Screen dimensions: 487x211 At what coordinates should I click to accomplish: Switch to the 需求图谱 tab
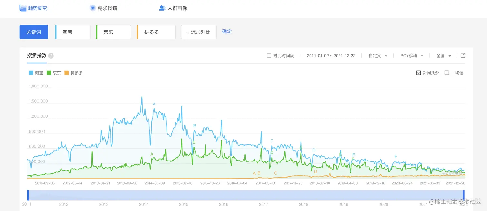pos(103,8)
